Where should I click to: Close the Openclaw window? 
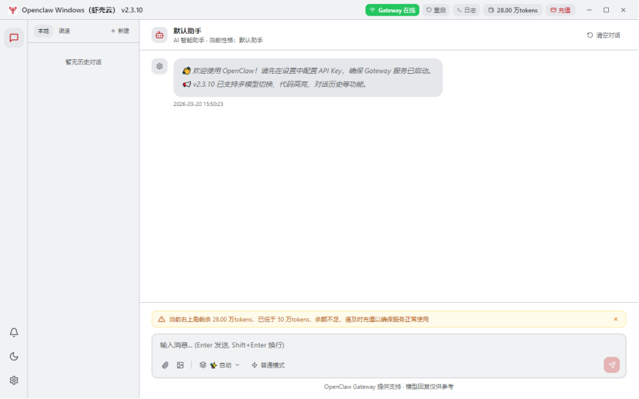(623, 10)
